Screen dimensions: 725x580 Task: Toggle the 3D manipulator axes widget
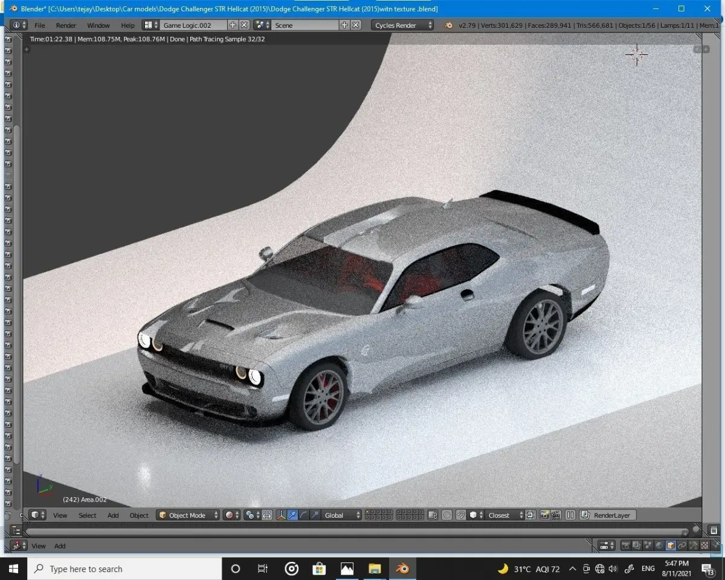(x=281, y=515)
